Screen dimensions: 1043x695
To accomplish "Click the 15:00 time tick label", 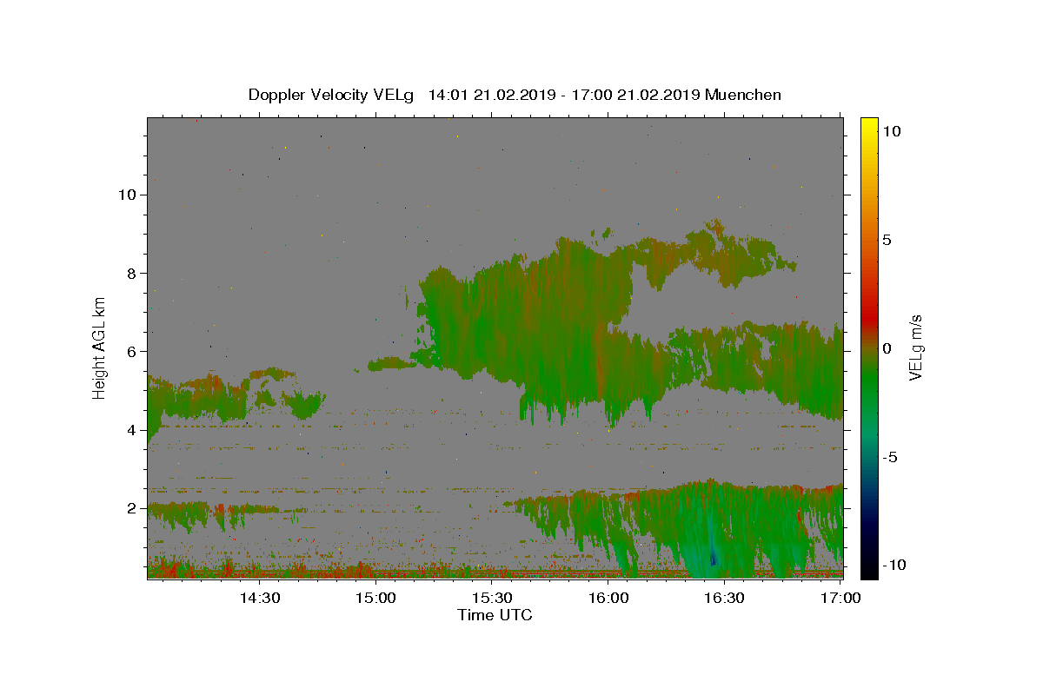I will tap(376, 598).
